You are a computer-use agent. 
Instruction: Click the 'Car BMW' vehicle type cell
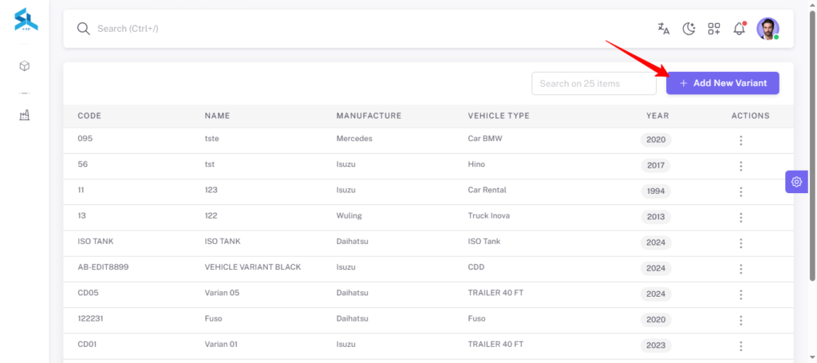coord(485,139)
